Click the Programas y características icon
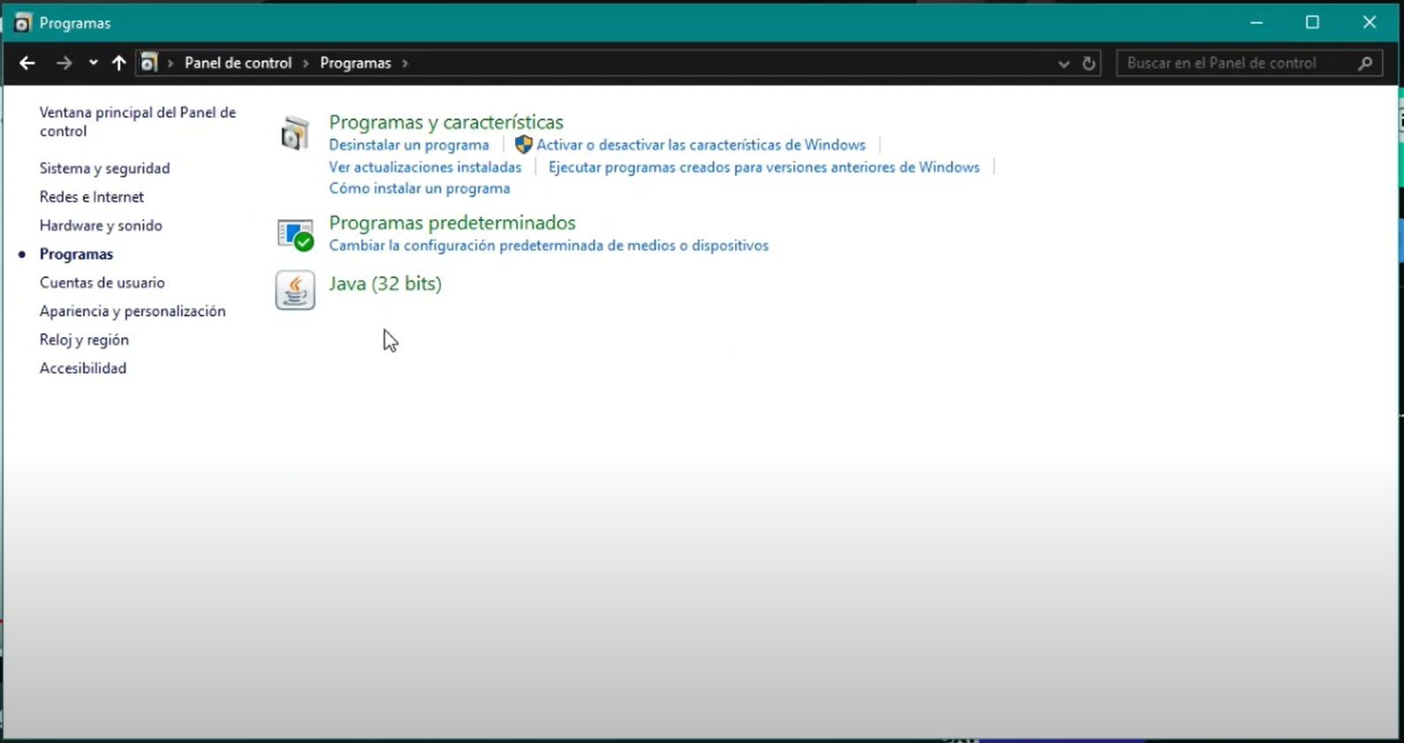The image size is (1404, 743). [295, 134]
